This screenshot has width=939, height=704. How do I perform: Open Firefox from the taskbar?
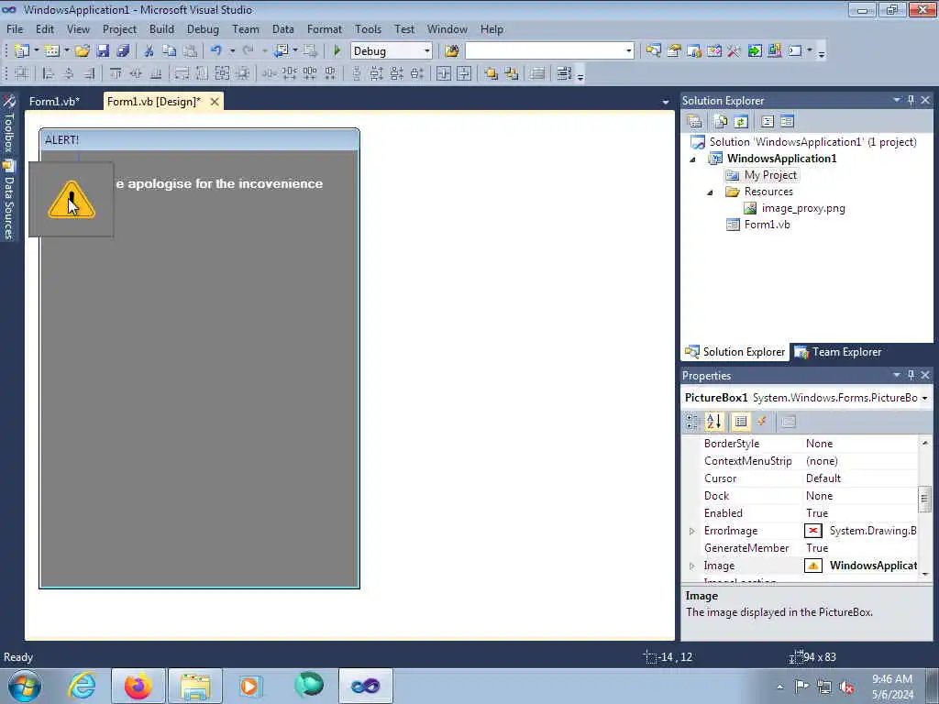pyautogui.click(x=138, y=686)
